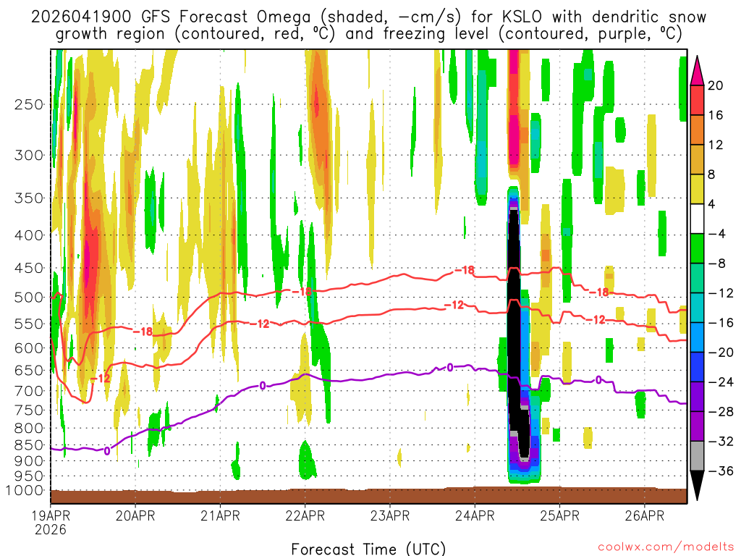
Task: Click the 600 pressure level label
Action: (x=29, y=348)
